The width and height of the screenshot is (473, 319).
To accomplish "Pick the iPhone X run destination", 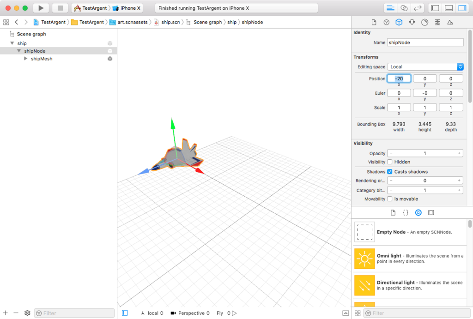I will click(127, 8).
